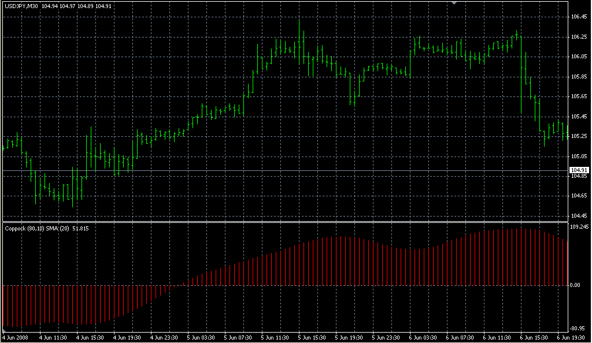Click the 4 Jun 2008 date label
The image size is (592, 343).
click(x=16, y=338)
